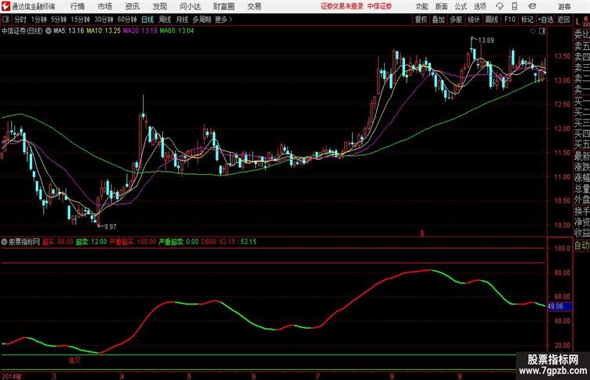590x380 pixels.
Task: Click the 游客 guest account label
Action: (564, 6)
